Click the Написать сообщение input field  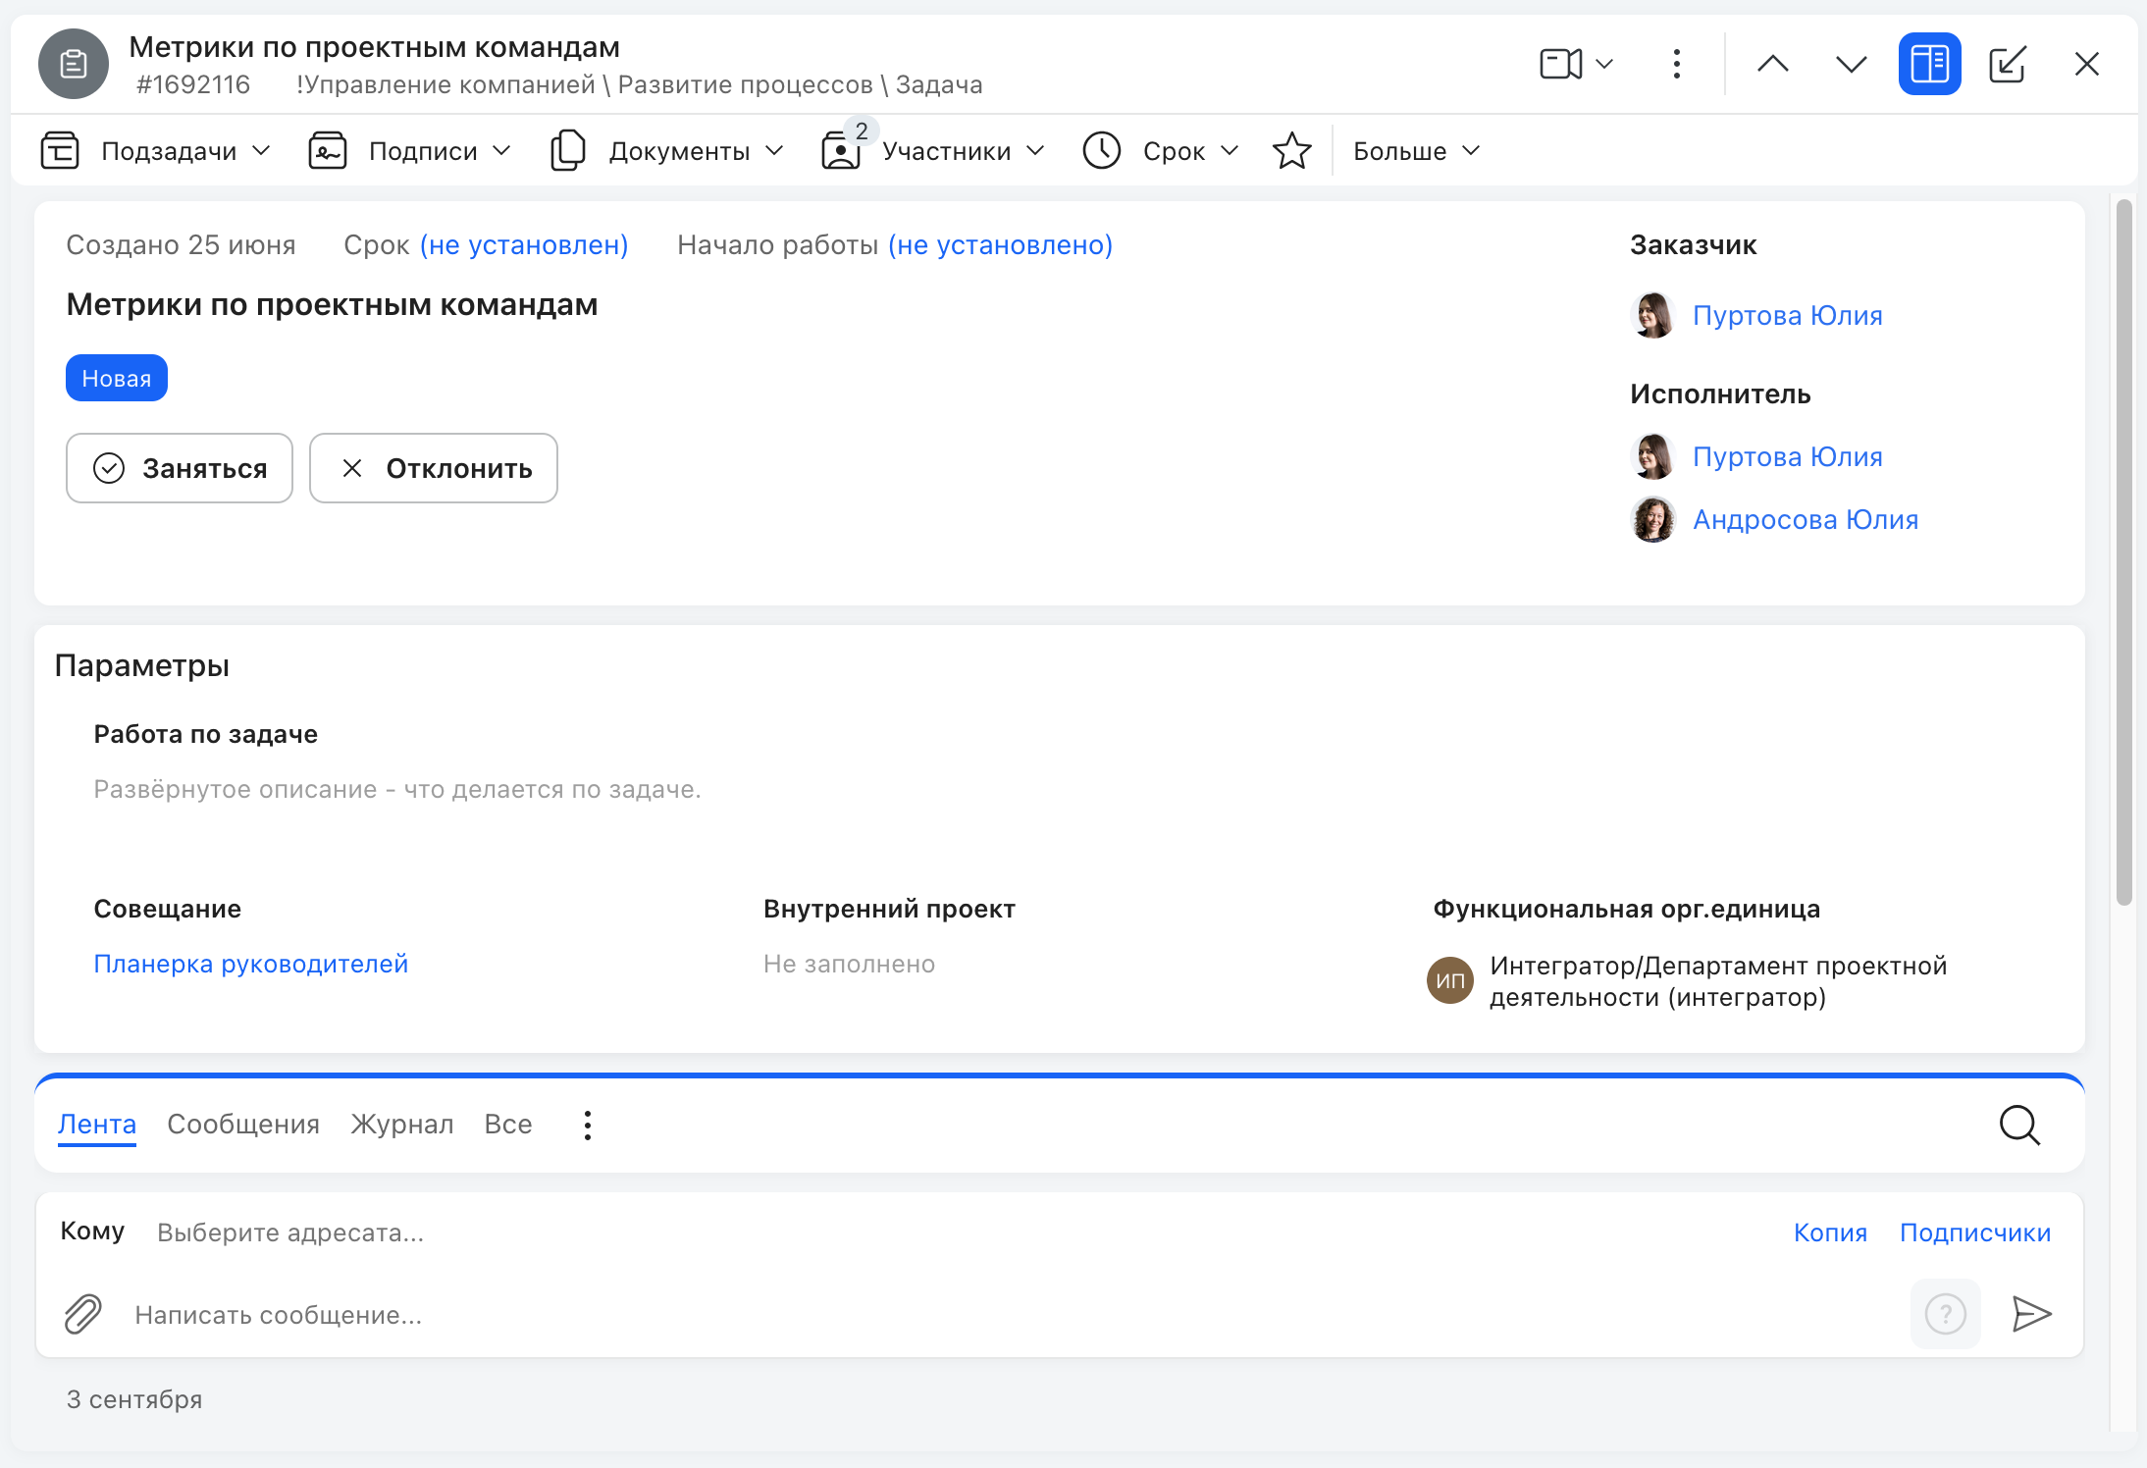click(x=1011, y=1316)
